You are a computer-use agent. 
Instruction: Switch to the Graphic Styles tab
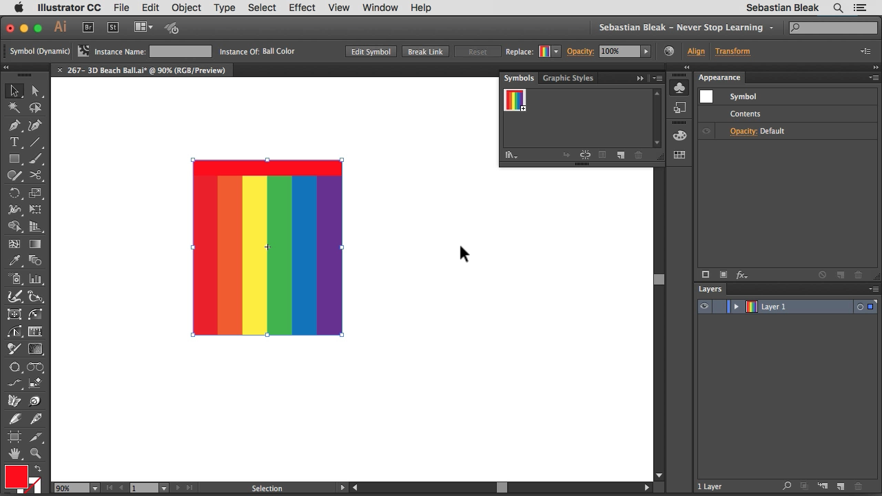tap(568, 78)
